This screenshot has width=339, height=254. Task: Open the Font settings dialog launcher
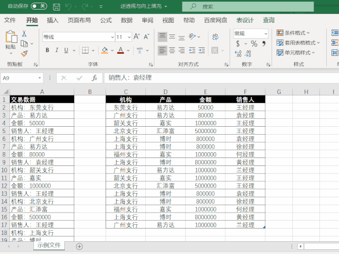151,64
